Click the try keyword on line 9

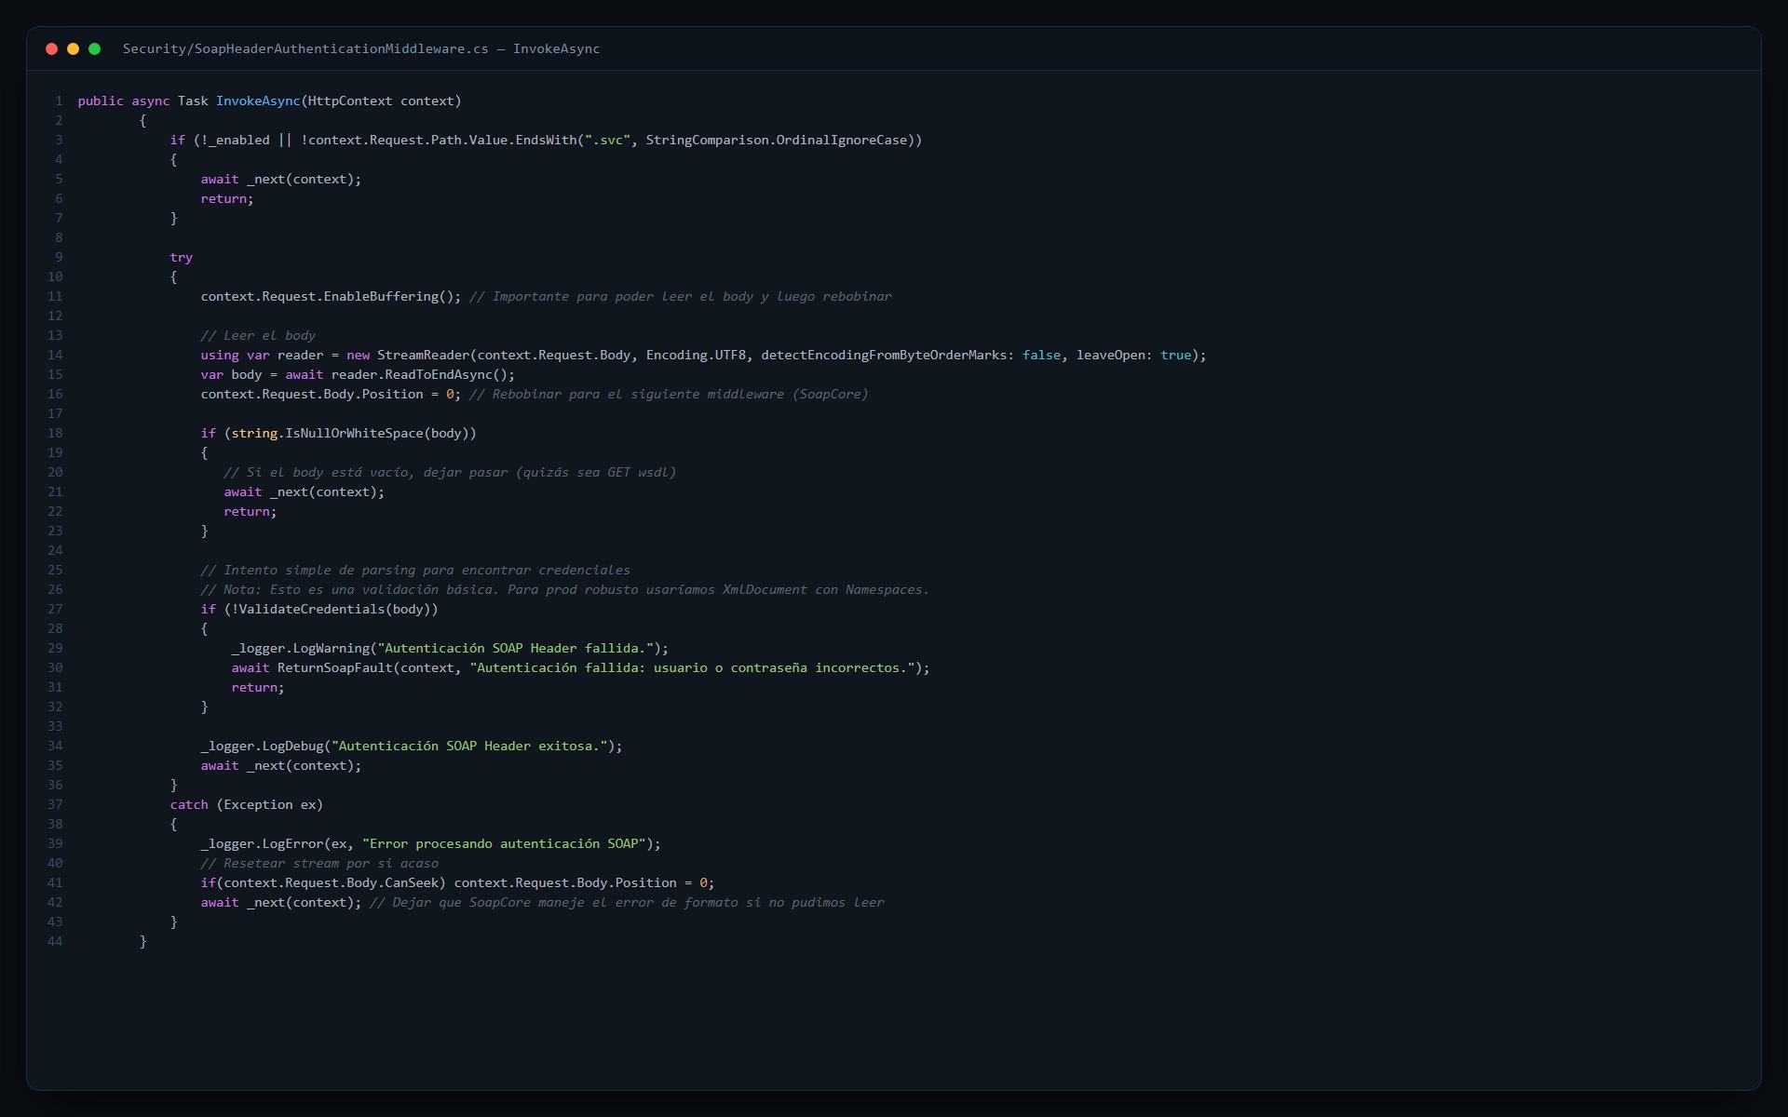pyautogui.click(x=182, y=257)
